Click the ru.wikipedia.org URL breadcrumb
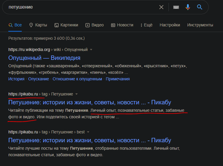The height and width of the screenshot is (166, 223). click(x=48, y=50)
